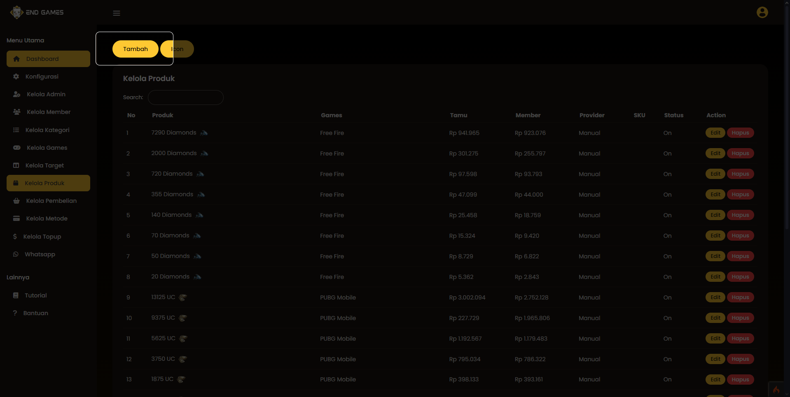This screenshot has height=397, width=790.
Task: Click the Kelola Kategori list icon
Action: (x=16, y=130)
